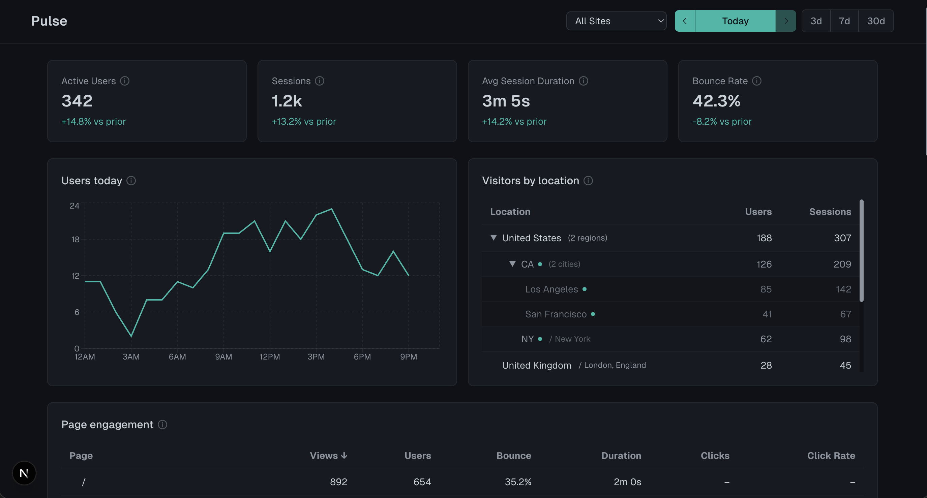Click the Active Users info icon
927x498 pixels.
(x=124, y=81)
